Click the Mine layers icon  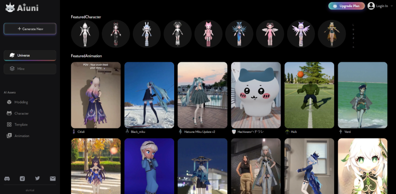pyautogui.click(x=12, y=69)
